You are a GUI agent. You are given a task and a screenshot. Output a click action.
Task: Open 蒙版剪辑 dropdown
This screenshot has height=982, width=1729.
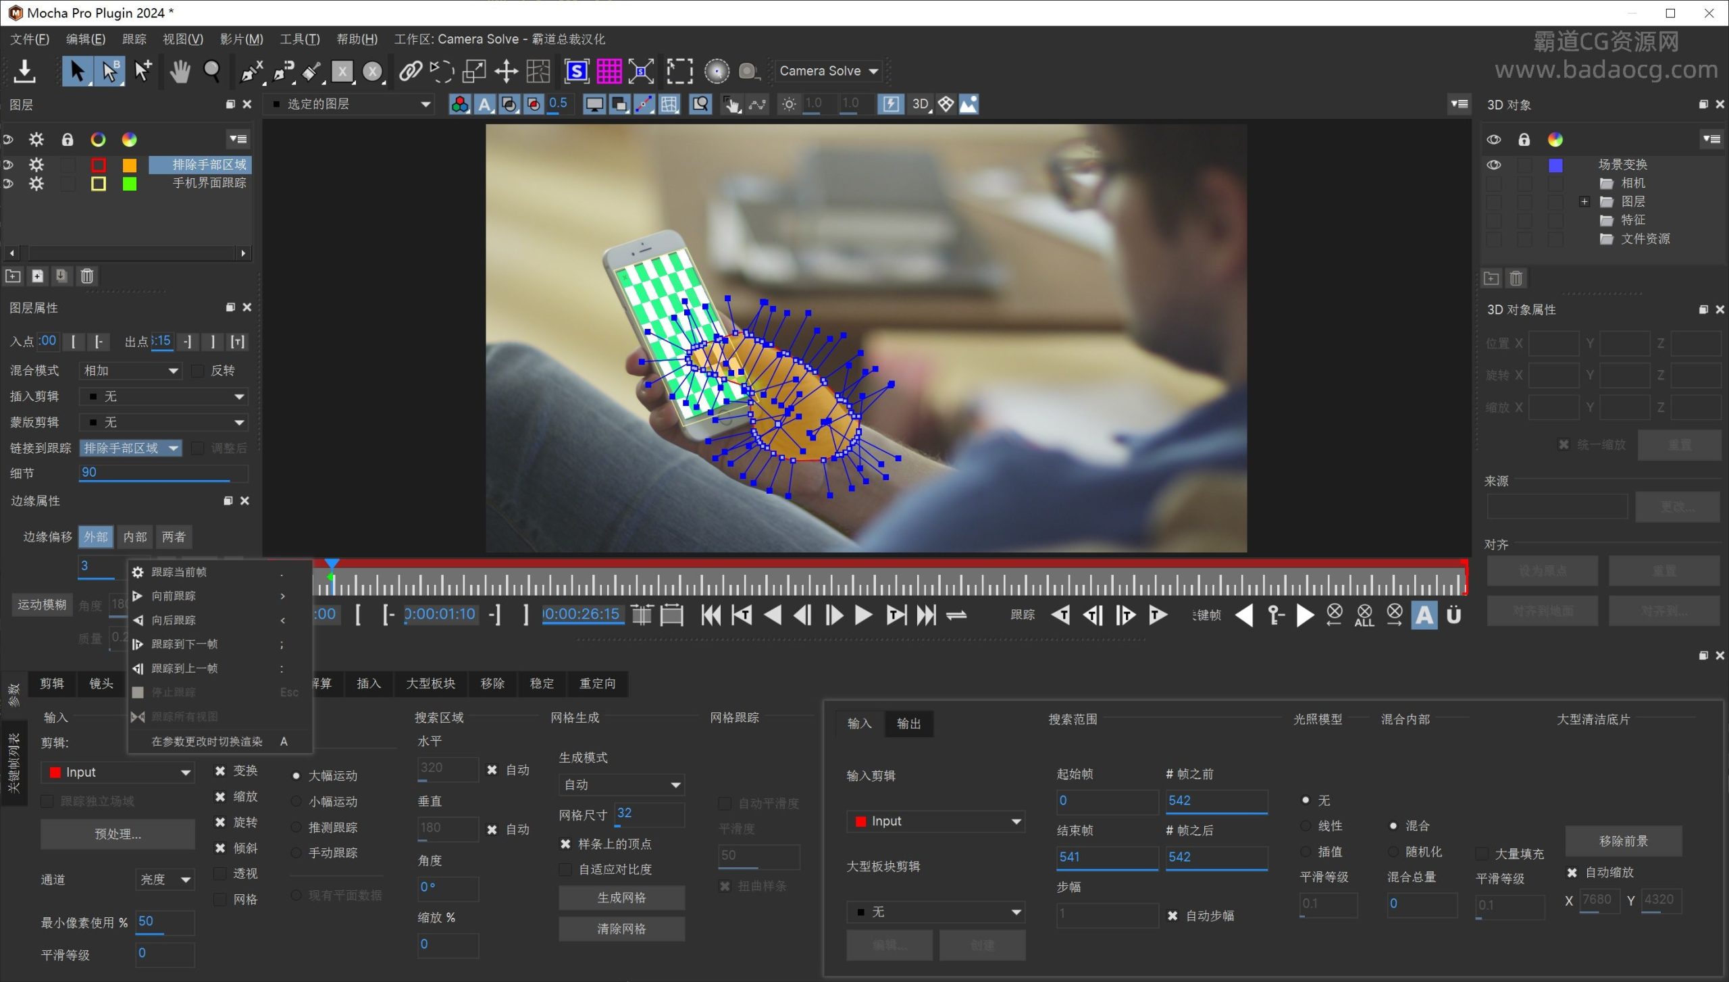(x=163, y=422)
